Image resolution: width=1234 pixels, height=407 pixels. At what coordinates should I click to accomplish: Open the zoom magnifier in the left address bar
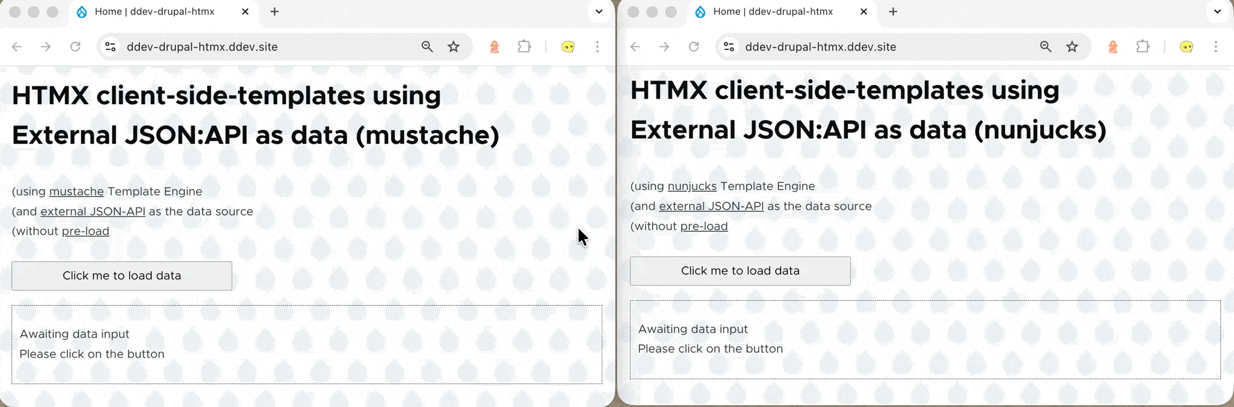(x=427, y=47)
